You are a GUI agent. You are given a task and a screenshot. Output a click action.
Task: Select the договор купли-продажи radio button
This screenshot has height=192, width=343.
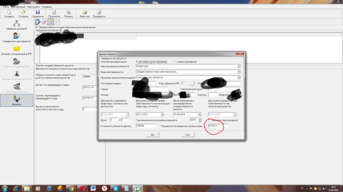coord(137,62)
